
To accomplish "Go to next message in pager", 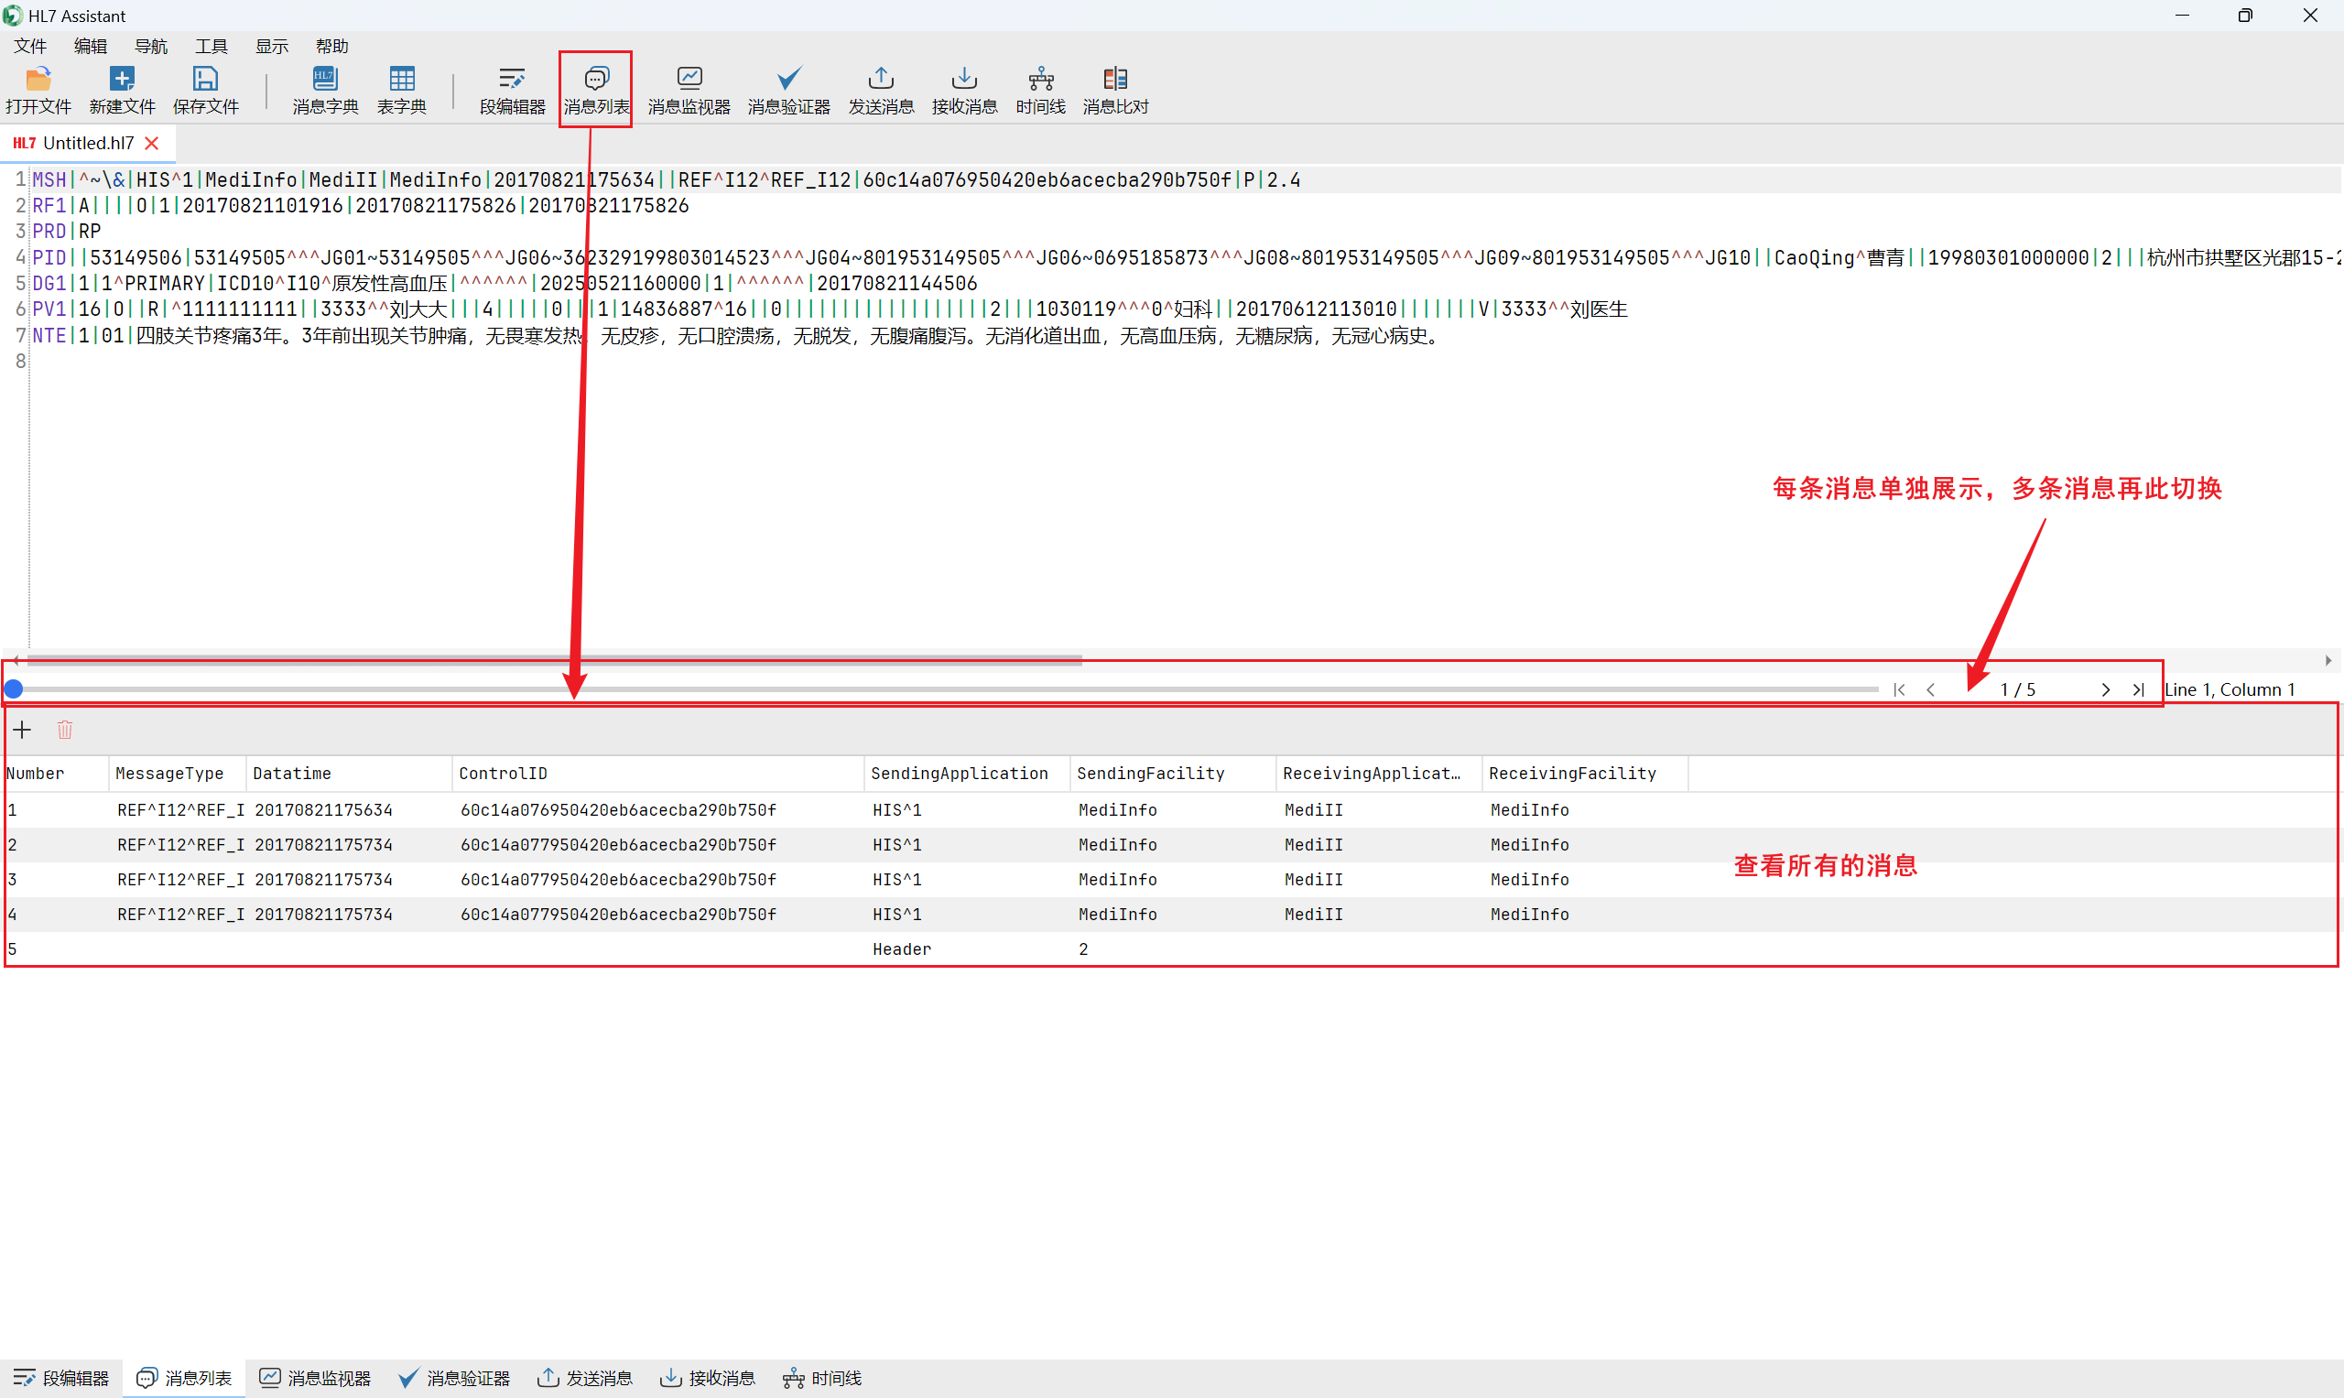I will tap(2106, 689).
